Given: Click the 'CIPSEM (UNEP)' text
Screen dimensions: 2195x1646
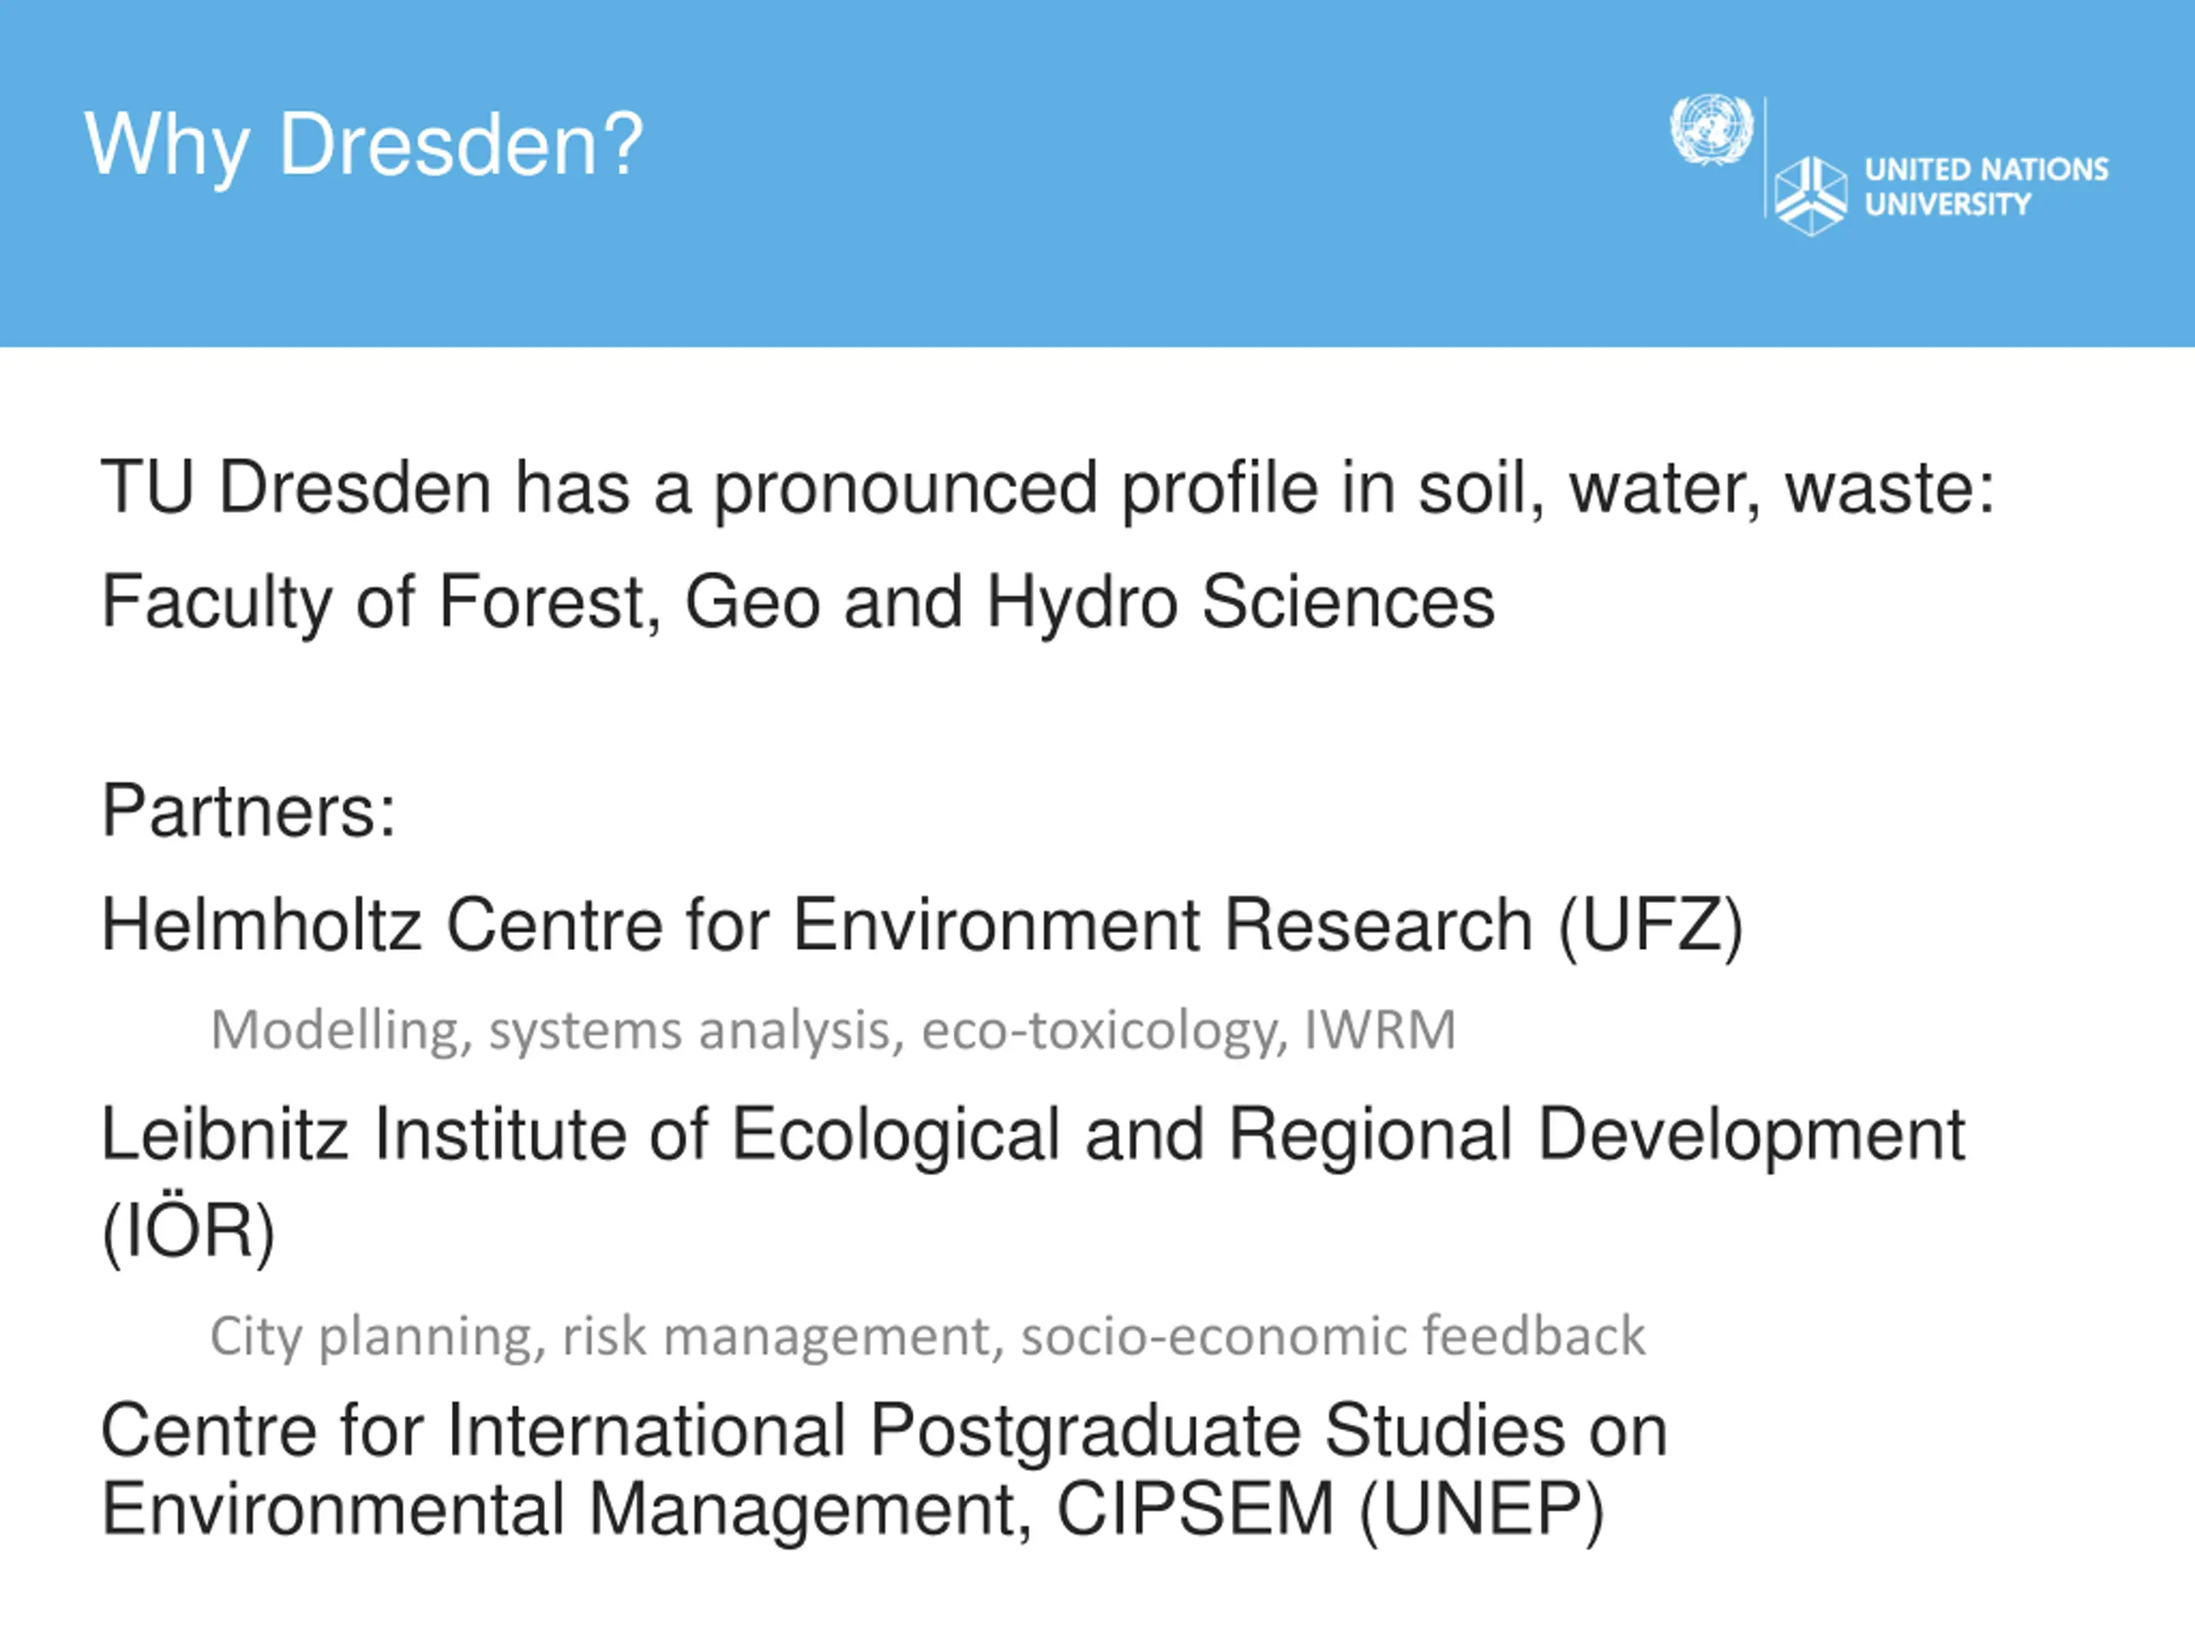Looking at the screenshot, I should tap(1330, 1510).
